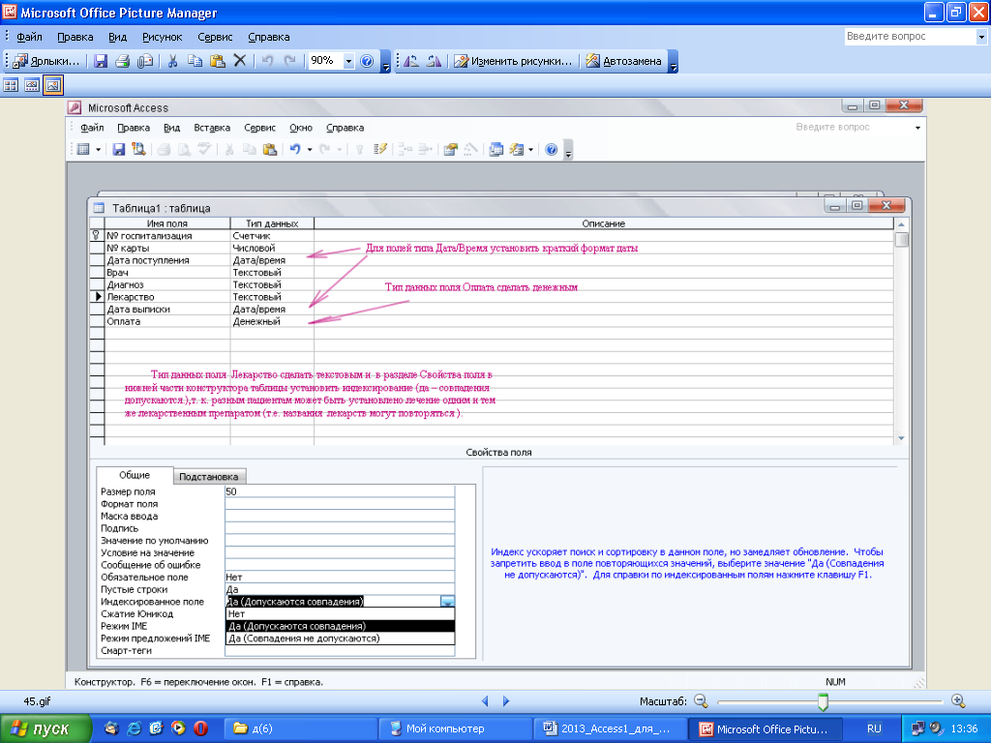Open д(6) folder taskbar button
Screen dimensions: 991x743
click(301, 729)
